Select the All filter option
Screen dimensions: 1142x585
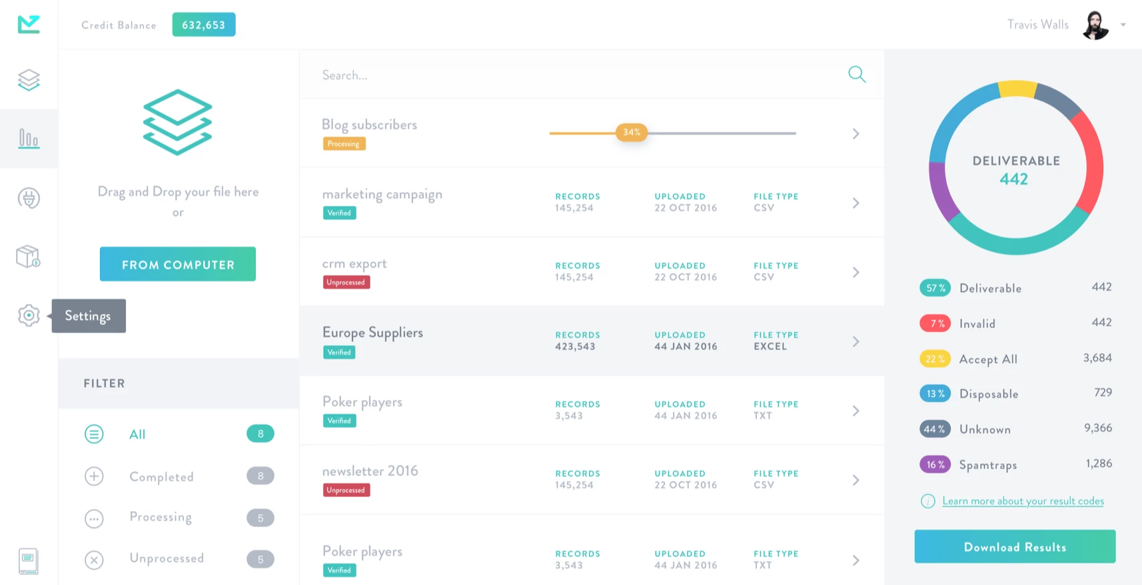(x=137, y=434)
